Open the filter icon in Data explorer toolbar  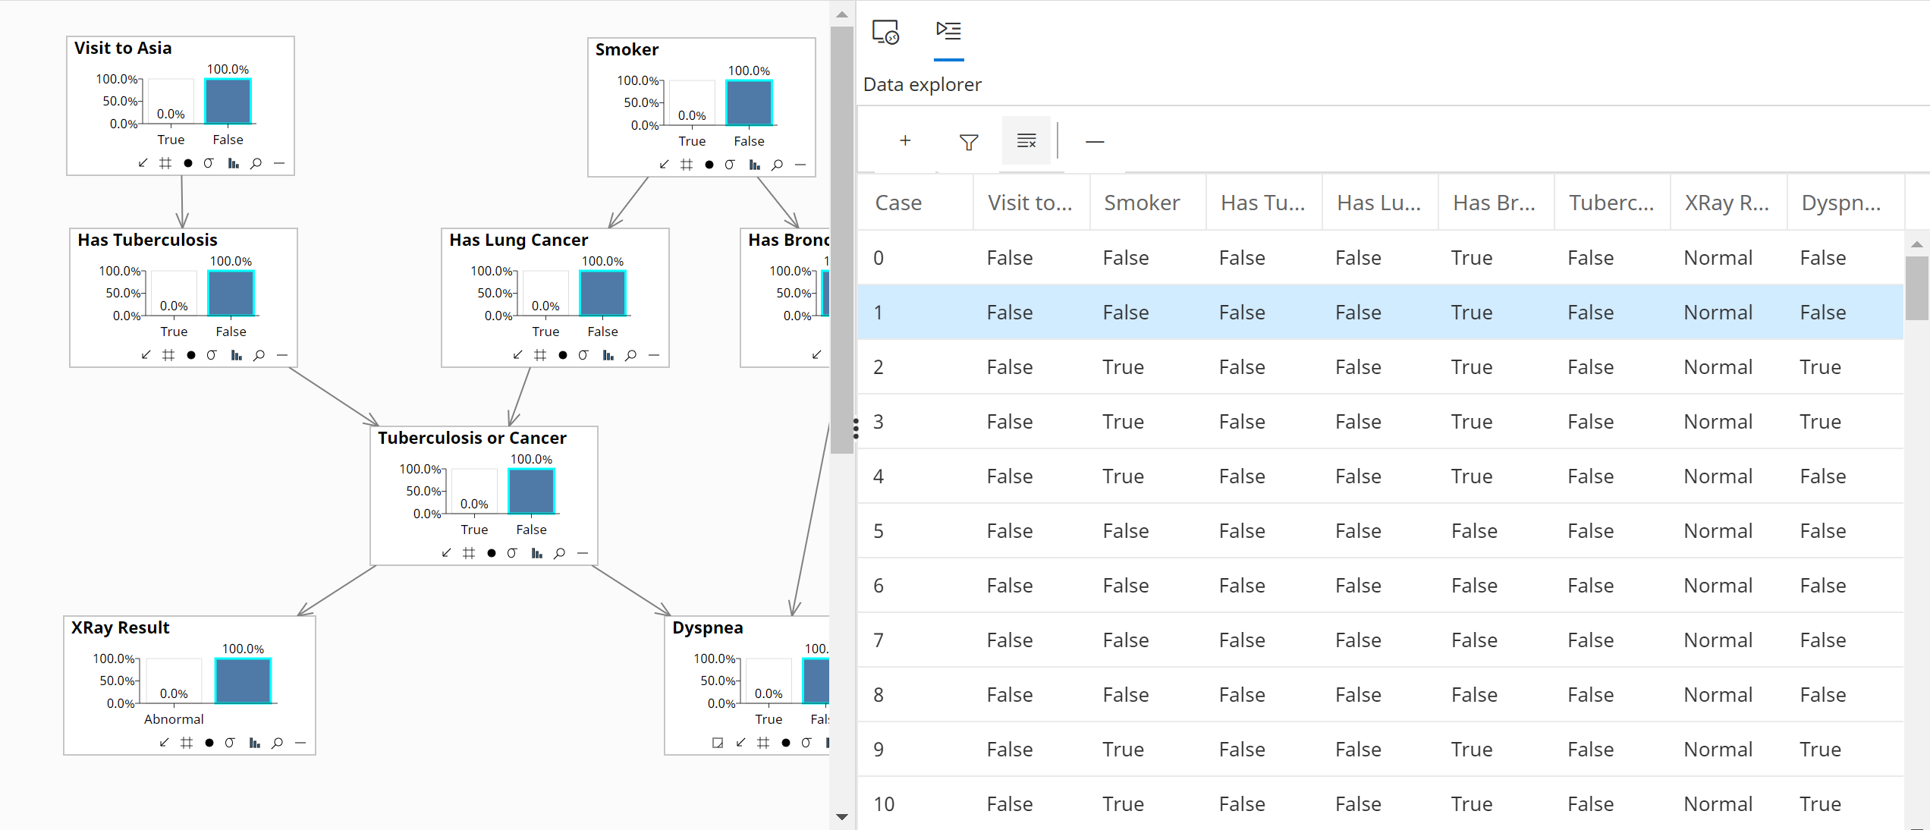click(x=968, y=140)
